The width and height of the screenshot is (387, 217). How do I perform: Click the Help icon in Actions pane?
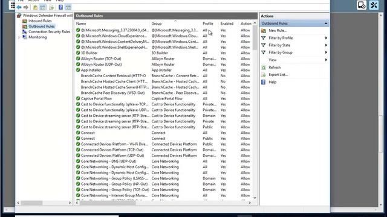click(x=264, y=82)
